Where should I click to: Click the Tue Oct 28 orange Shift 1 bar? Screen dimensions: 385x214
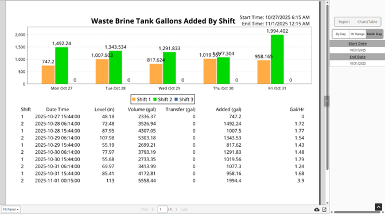tap(102, 71)
